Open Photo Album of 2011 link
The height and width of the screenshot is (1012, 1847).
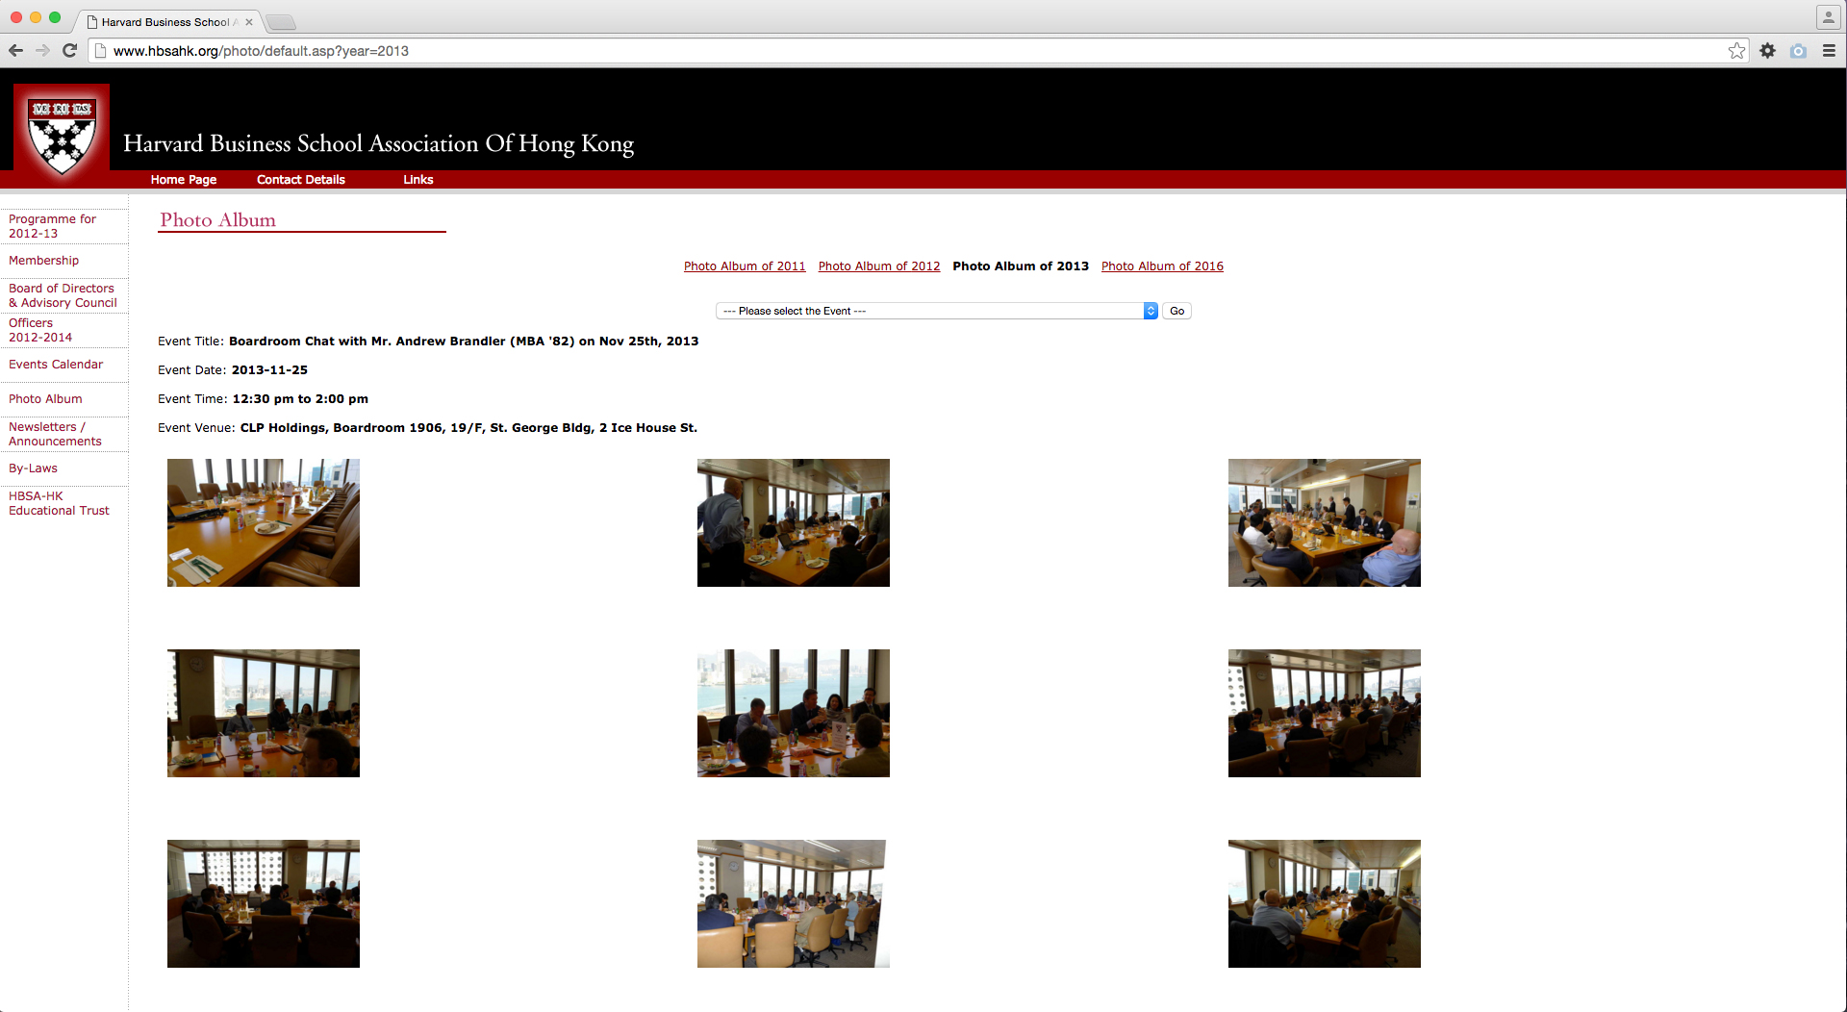point(745,266)
